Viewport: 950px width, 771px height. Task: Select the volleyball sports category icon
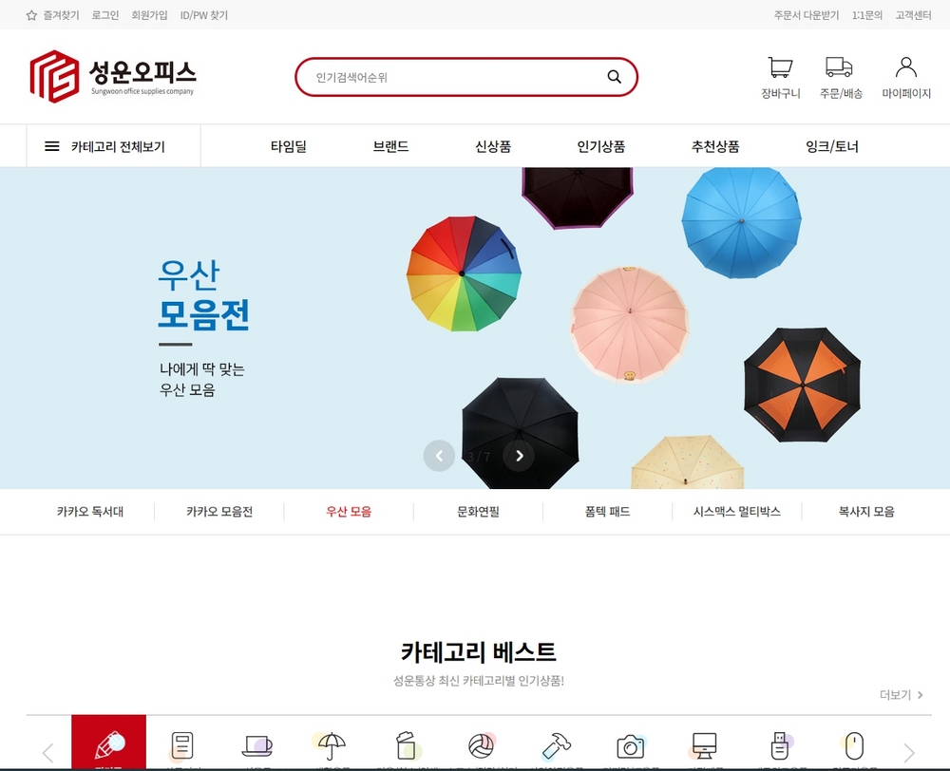tap(481, 745)
